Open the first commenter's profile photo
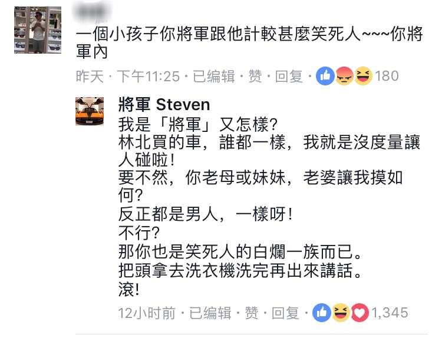 (38, 30)
